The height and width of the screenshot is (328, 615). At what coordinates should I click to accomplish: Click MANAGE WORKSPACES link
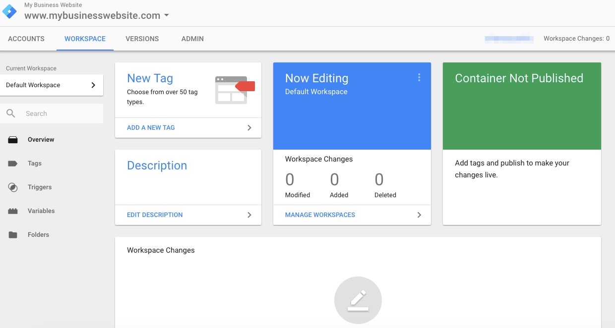tap(320, 215)
